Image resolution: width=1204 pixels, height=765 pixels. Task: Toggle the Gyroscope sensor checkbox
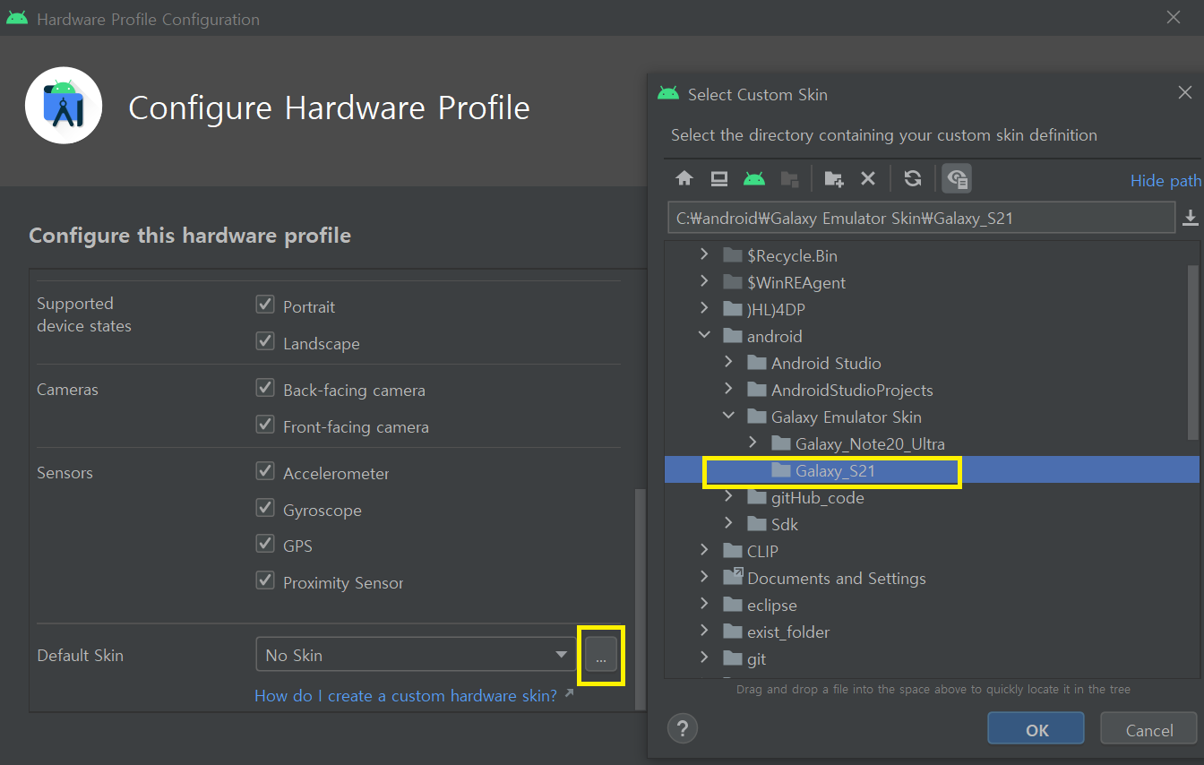click(265, 508)
